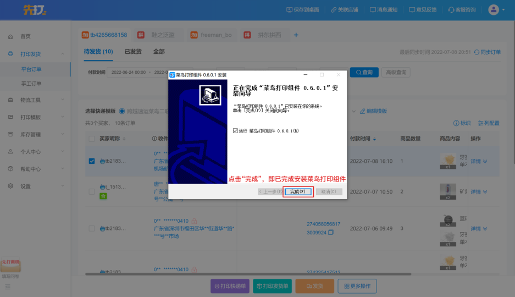Uncheck the first order row checkbox
The height and width of the screenshot is (297, 515).
click(x=92, y=161)
